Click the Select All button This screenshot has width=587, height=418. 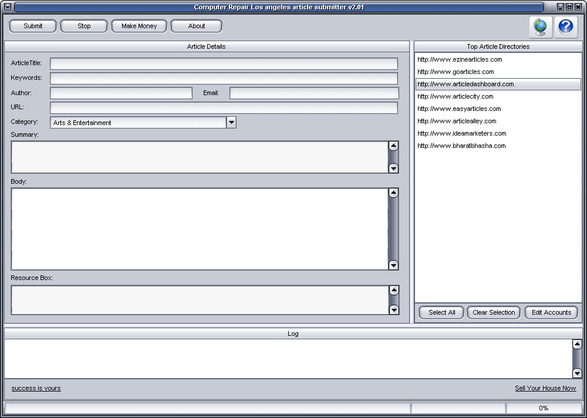441,312
